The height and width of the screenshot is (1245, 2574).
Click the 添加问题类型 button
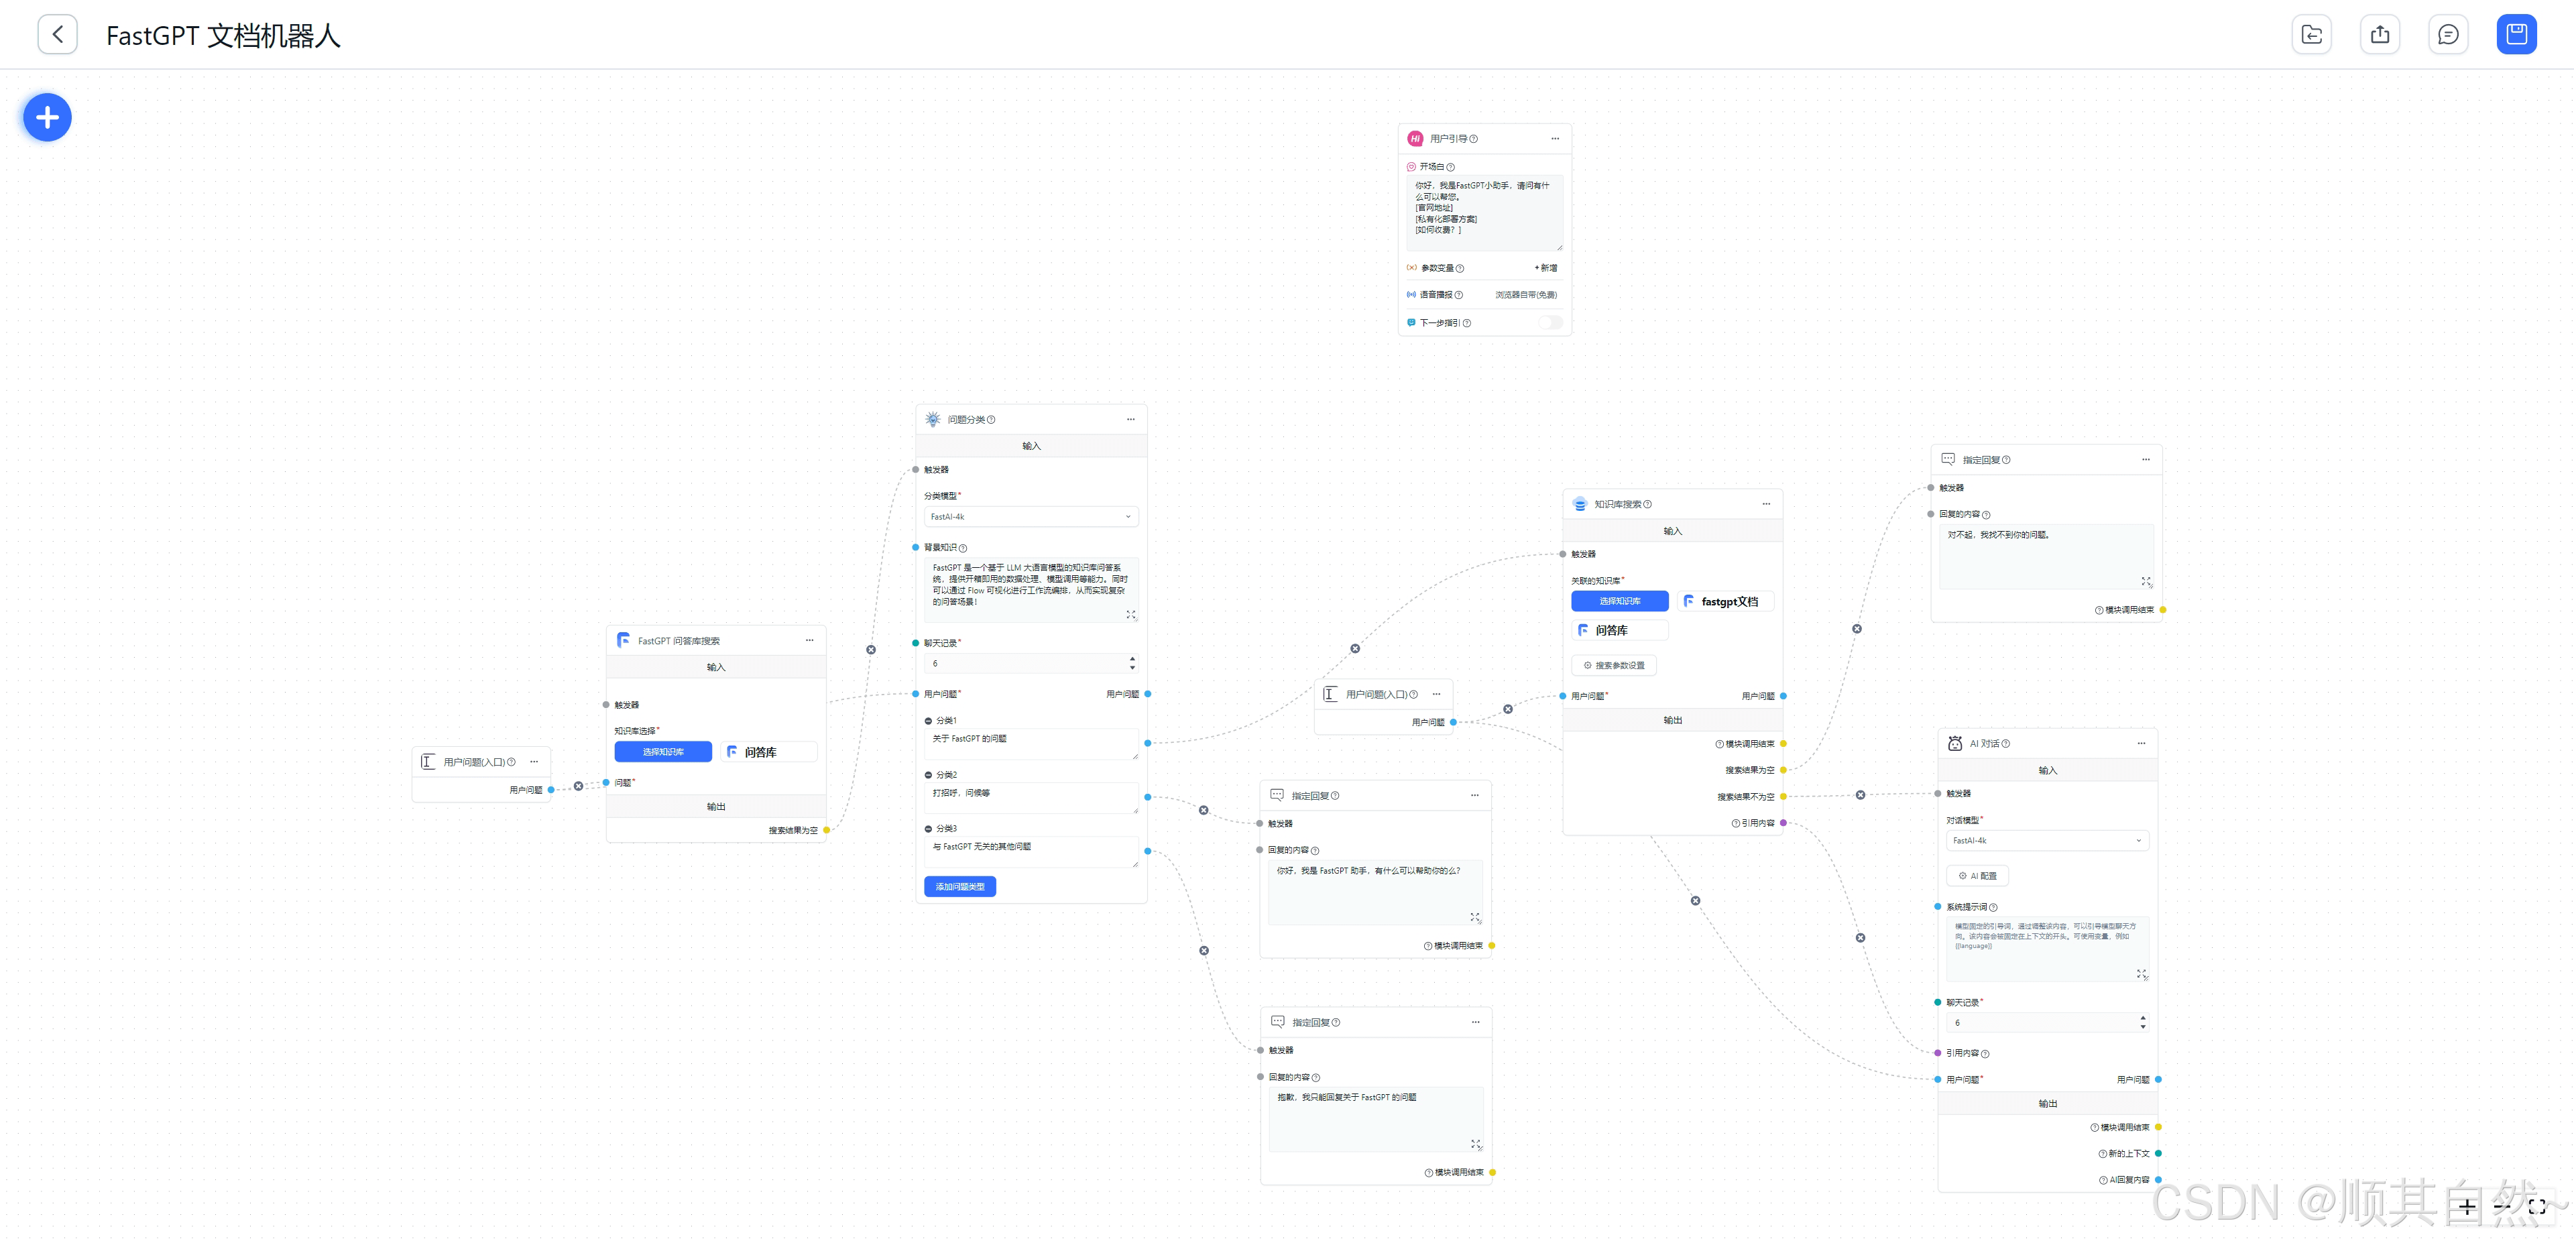coord(959,886)
